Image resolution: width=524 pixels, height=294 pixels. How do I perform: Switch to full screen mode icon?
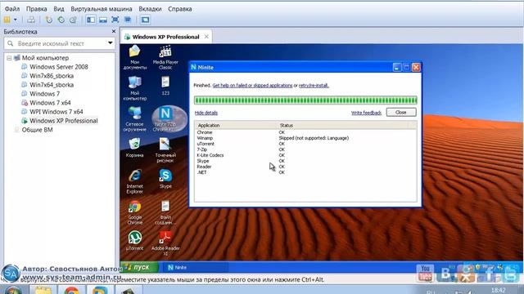(115, 20)
